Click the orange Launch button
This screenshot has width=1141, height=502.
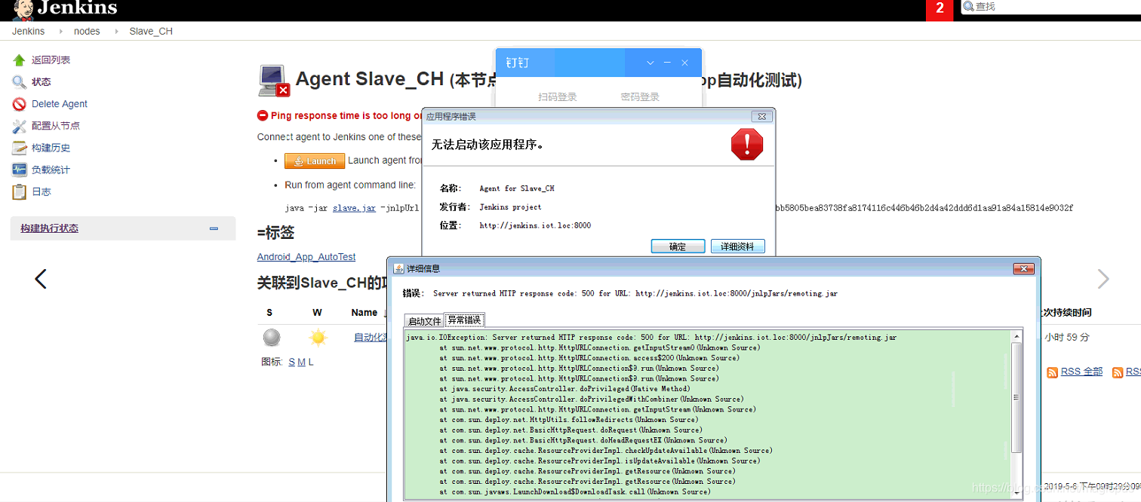(x=315, y=161)
